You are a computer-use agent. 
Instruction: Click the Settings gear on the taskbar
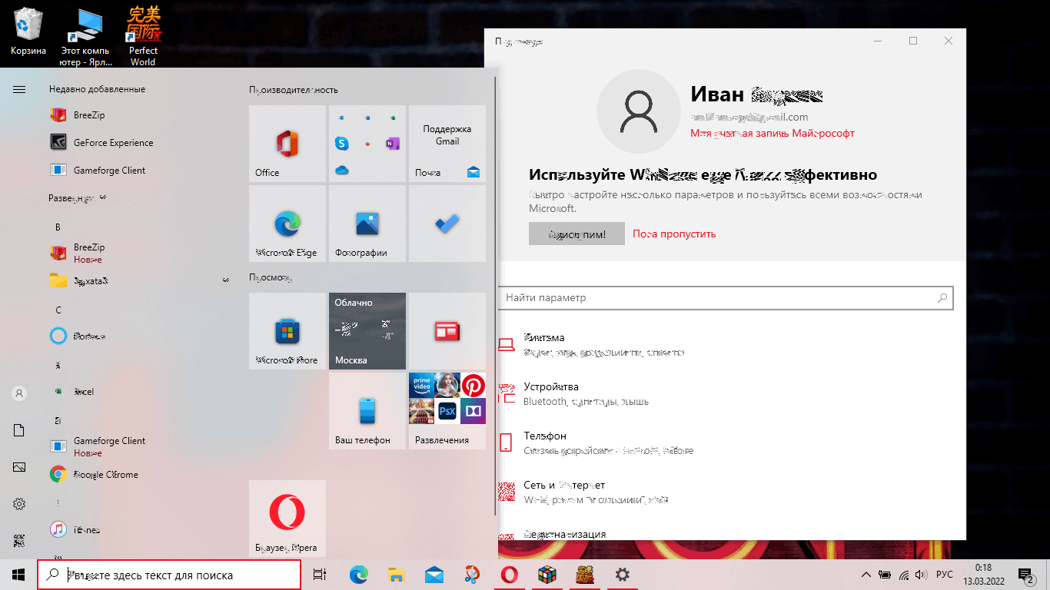tap(622, 575)
